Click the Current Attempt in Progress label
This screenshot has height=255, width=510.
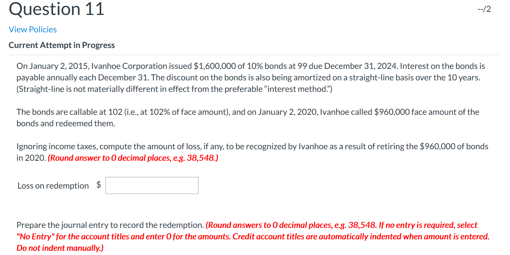pos(61,45)
